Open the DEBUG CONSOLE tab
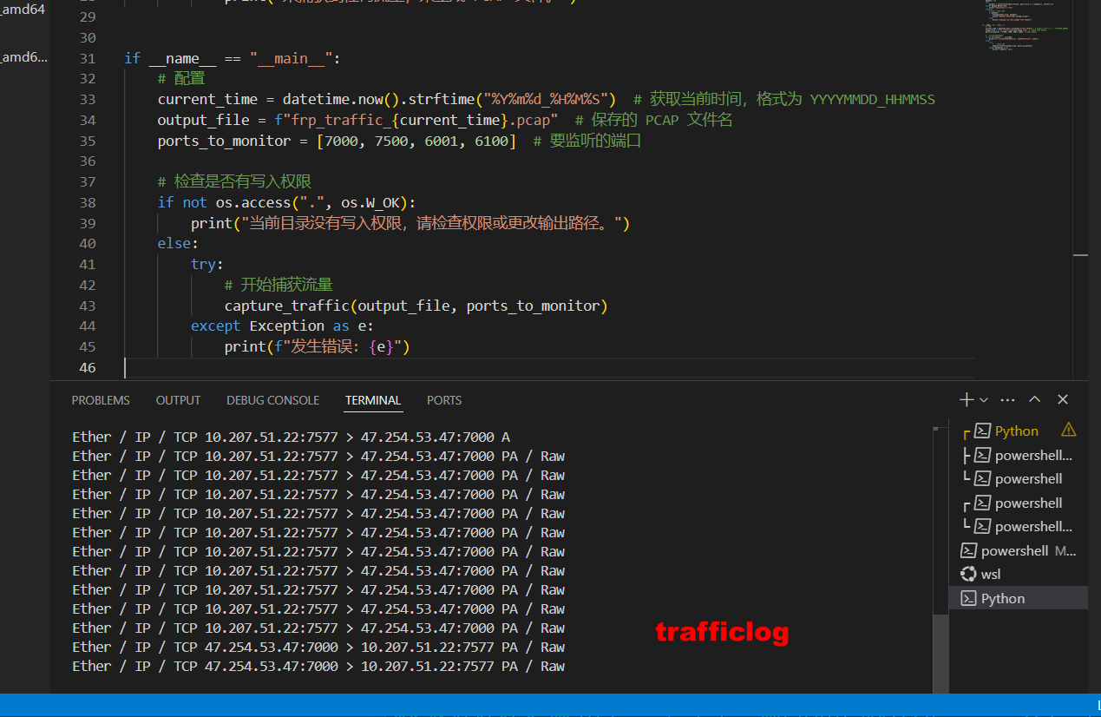This screenshot has height=717, width=1101. coord(273,400)
